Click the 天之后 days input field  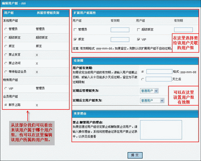[x=159, y=79]
